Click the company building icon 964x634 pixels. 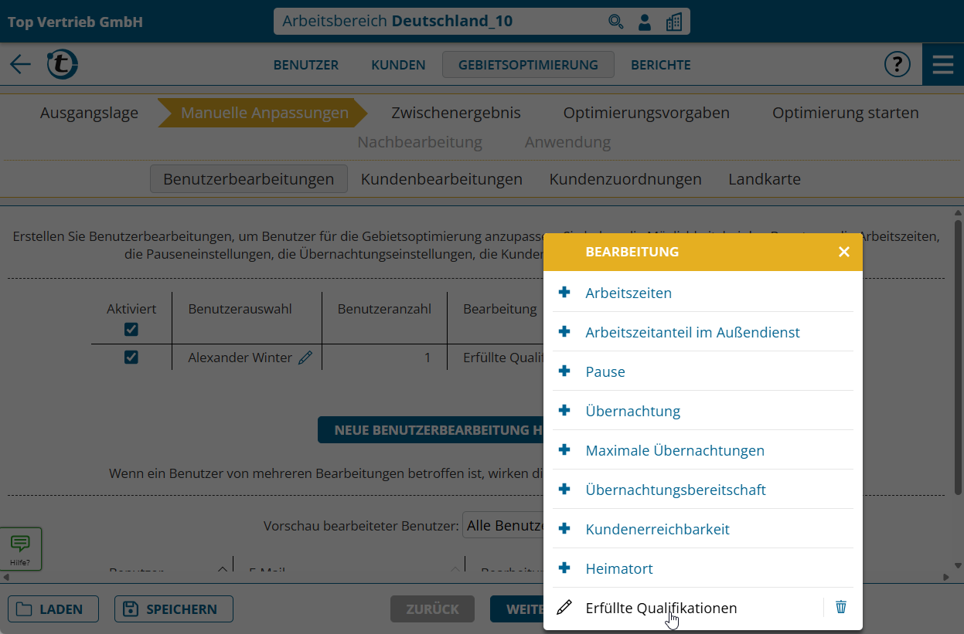pyautogui.click(x=673, y=22)
